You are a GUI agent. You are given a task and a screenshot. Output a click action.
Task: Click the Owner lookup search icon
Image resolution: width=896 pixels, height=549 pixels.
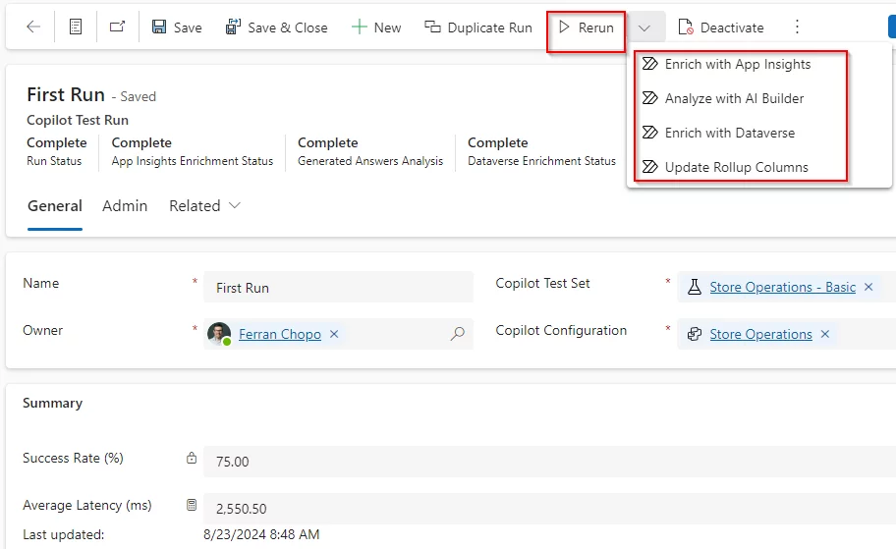pos(457,334)
